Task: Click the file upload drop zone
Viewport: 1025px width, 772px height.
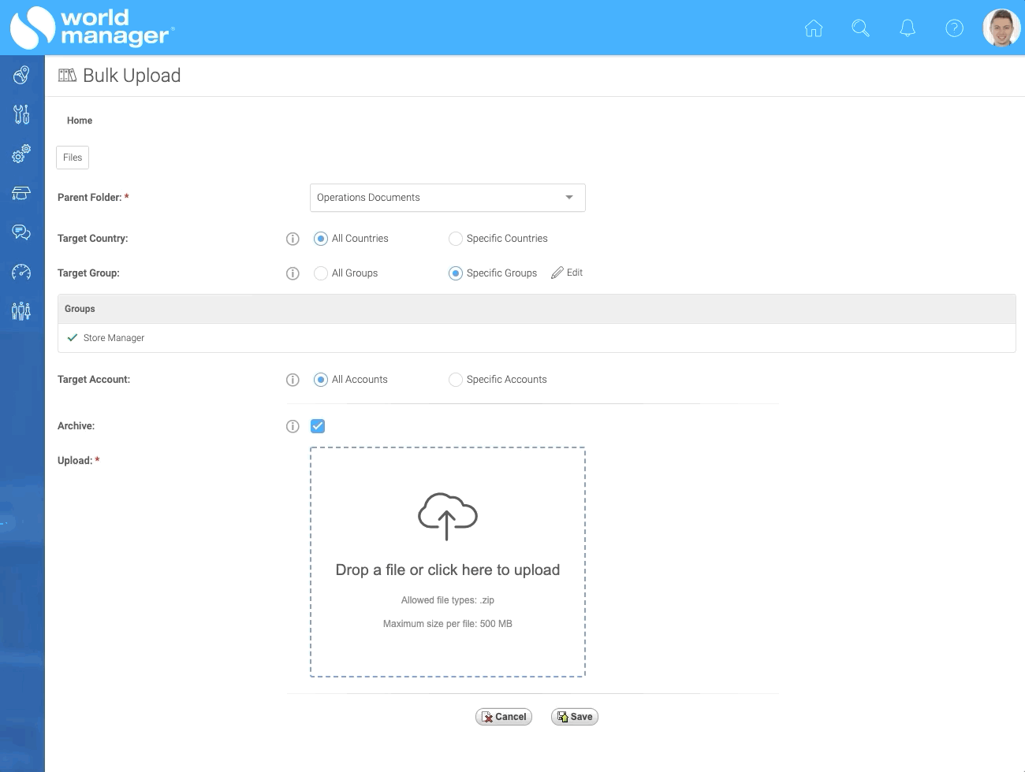Action: tap(447, 562)
